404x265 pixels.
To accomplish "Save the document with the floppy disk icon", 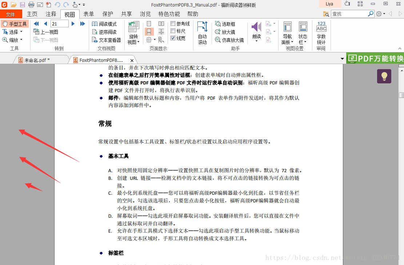I will click(x=23, y=4).
